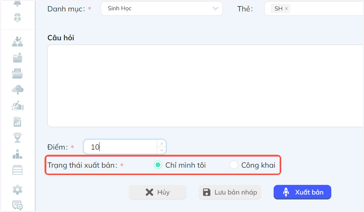Open the robot assistant icon in sidebar

(x=17, y=18)
